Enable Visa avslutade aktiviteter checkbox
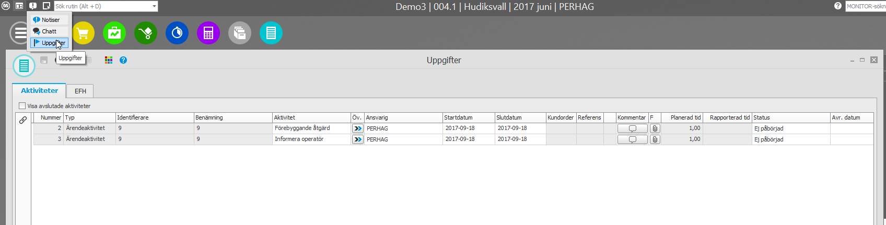The height and width of the screenshot is (225, 886). 22,106
